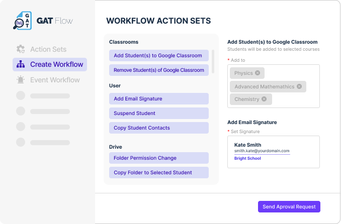
Task: Click 'Students will be added to selected courses' text
Action: [x=274, y=49]
